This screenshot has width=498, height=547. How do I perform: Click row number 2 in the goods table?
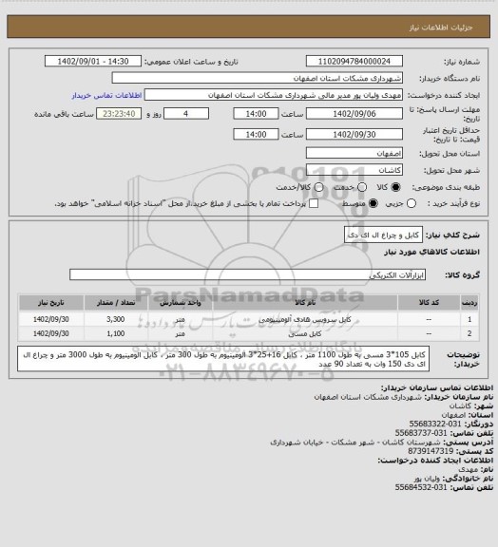click(469, 334)
